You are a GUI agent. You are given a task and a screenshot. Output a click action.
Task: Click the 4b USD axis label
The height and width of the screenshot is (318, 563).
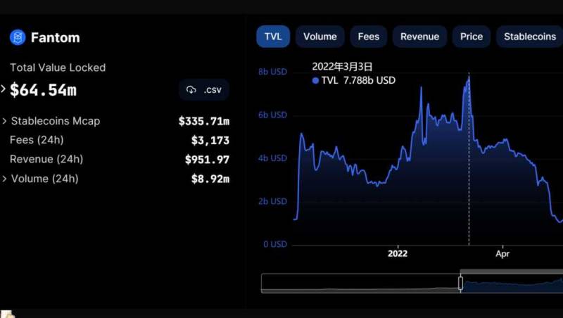point(272,158)
